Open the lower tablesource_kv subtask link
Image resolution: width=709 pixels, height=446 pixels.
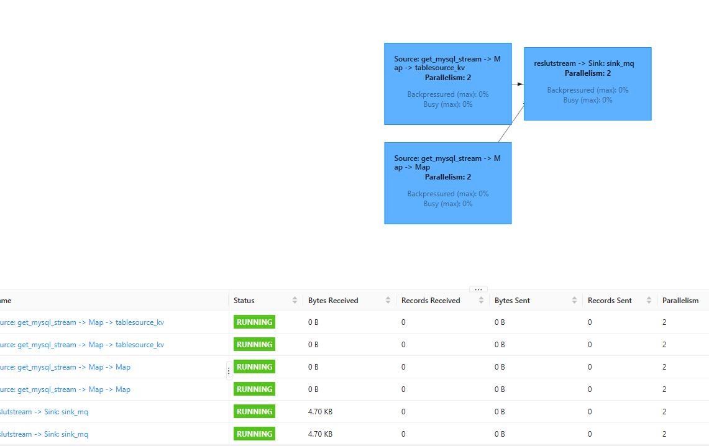coord(82,345)
